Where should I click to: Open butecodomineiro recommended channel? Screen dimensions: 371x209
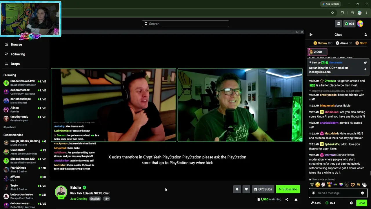(x=25, y=196)
